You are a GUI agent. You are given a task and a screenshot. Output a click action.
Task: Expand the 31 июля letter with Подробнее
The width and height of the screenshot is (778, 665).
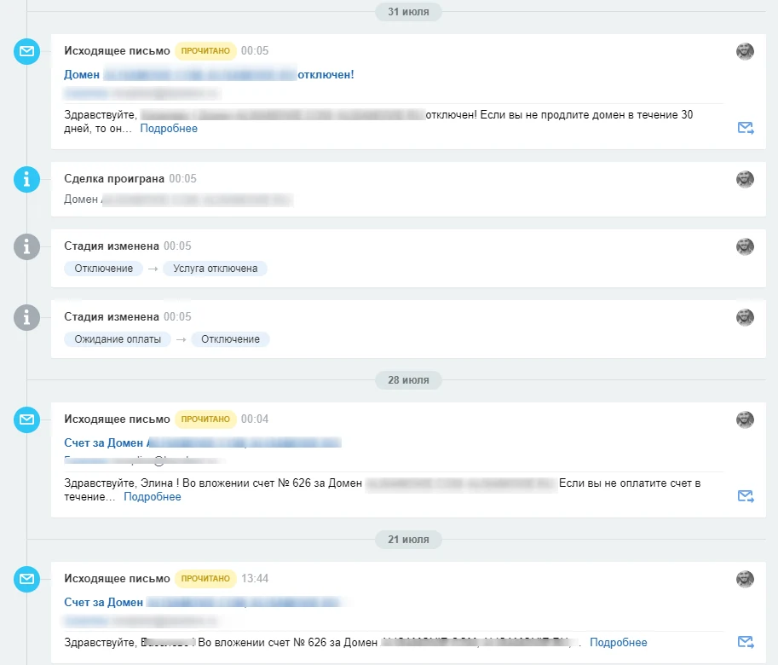[169, 129]
